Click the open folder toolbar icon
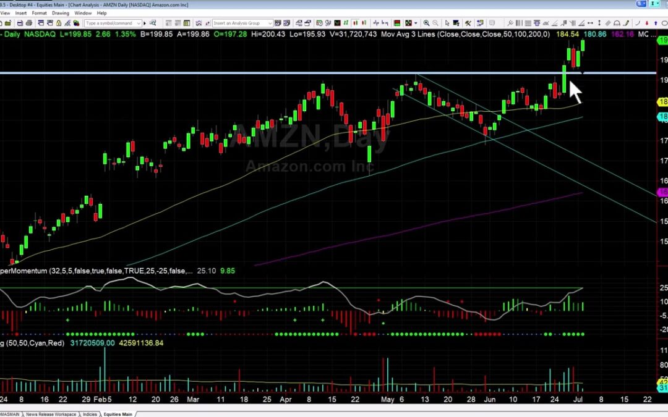668x417 pixels. (x=7, y=23)
